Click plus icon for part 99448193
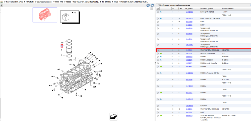The image size is (251, 121). (158, 28)
